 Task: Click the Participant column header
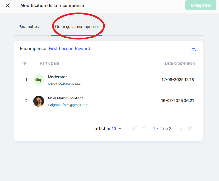coord(50,63)
